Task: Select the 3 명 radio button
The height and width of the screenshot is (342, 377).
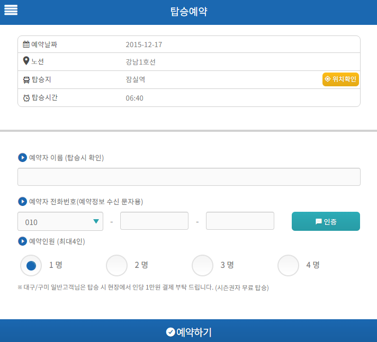Action: coord(202,265)
